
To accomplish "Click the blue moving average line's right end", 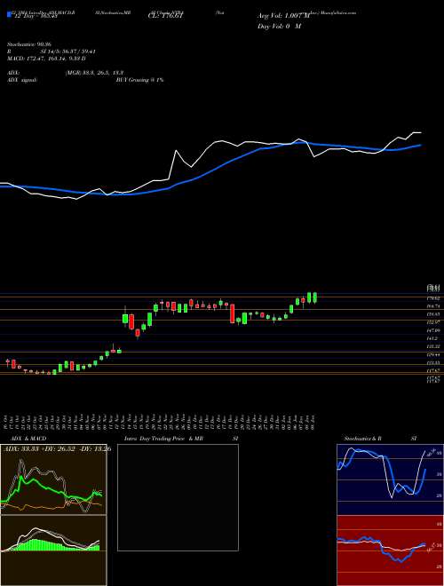I will [420, 145].
